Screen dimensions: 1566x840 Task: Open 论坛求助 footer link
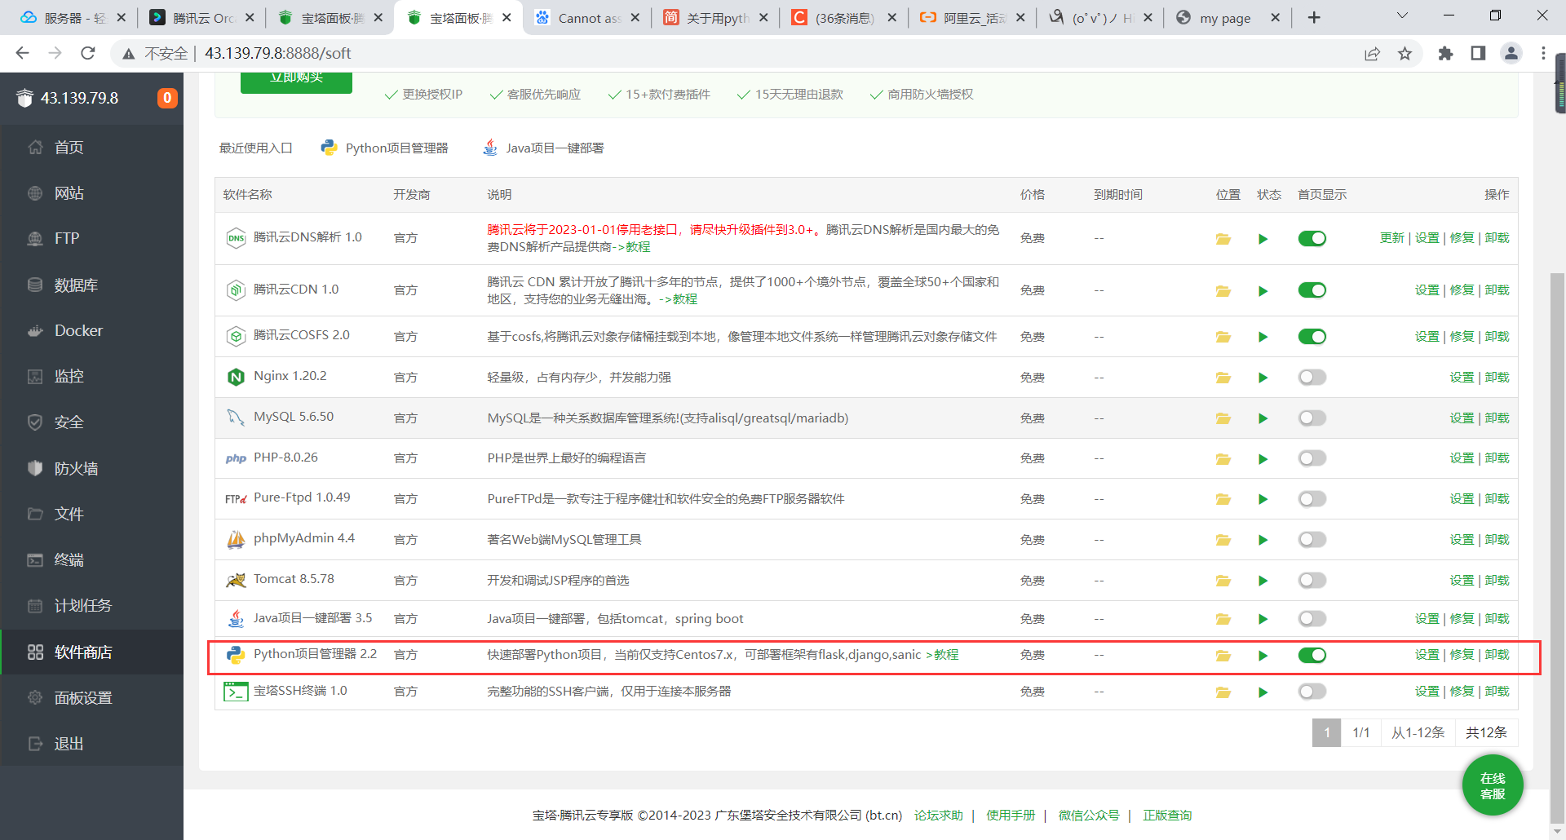pyautogui.click(x=938, y=816)
